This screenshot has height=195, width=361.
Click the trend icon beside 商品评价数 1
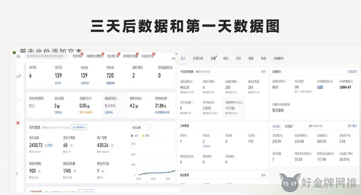click(103, 171)
